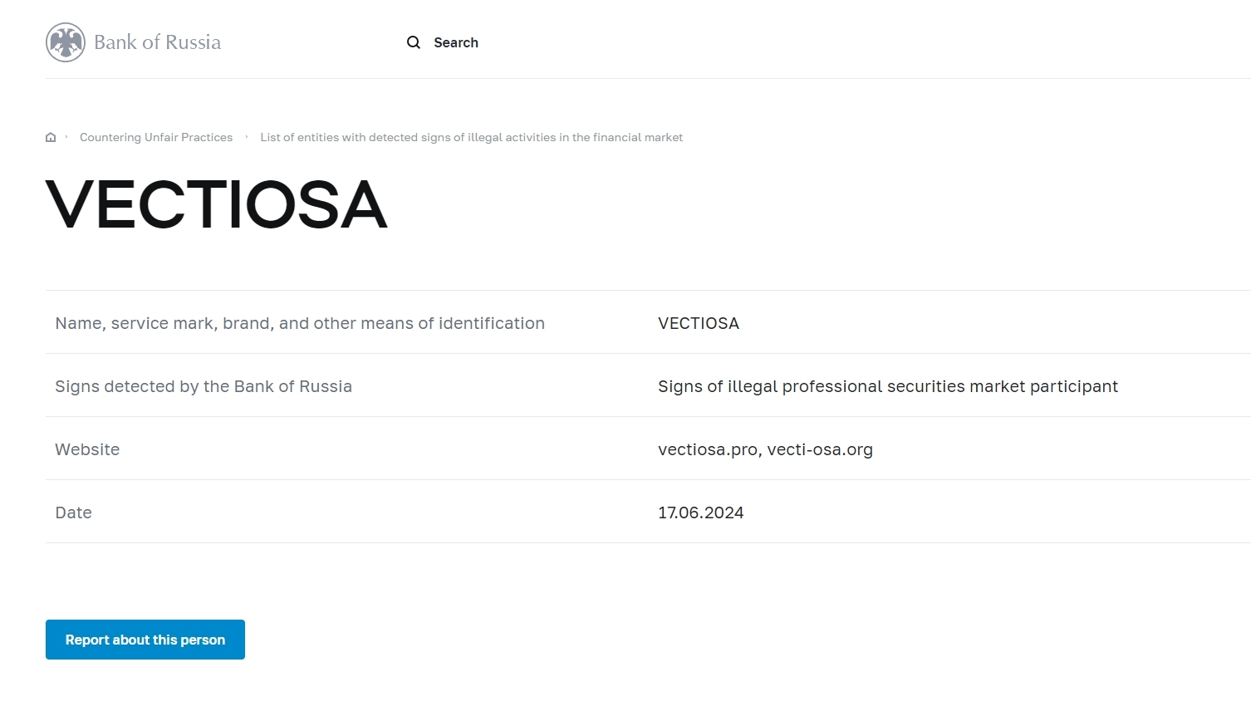Click the large VECTIOSA page heading
1251x716 pixels.
(x=217, y=204)
